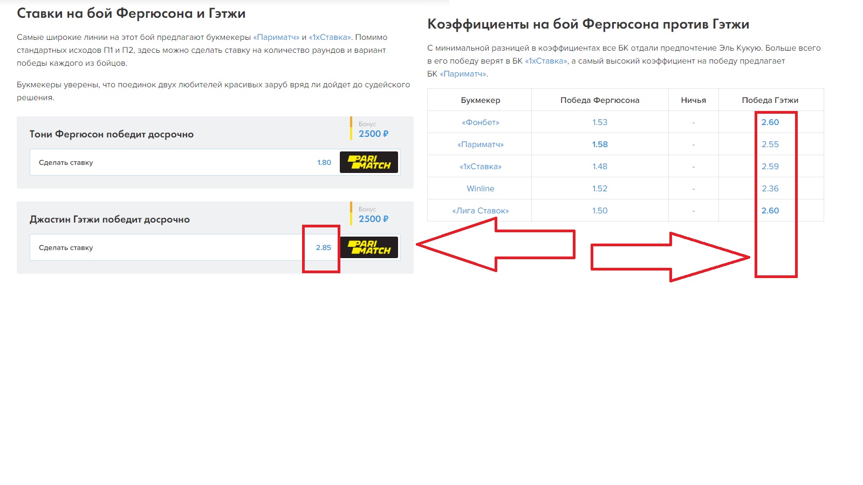
Task: Click the 'Ничья' column header
Action: pos(694,100)
